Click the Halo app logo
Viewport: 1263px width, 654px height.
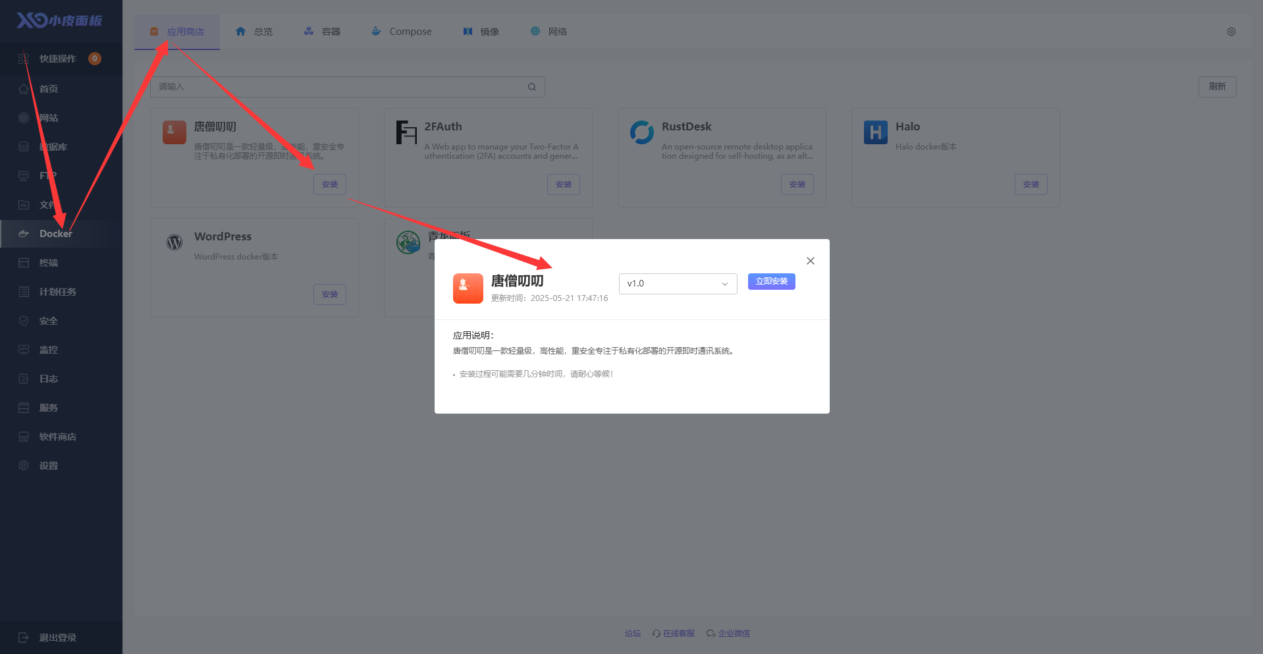click(875, 133)
